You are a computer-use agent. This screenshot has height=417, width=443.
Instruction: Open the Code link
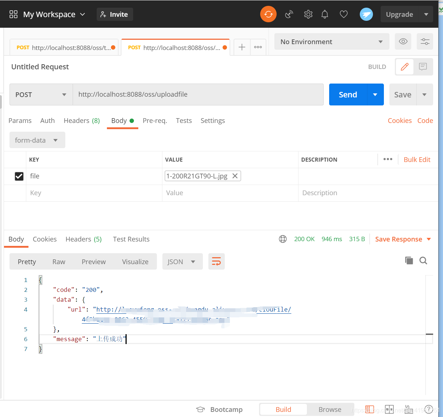click(425, 120)
